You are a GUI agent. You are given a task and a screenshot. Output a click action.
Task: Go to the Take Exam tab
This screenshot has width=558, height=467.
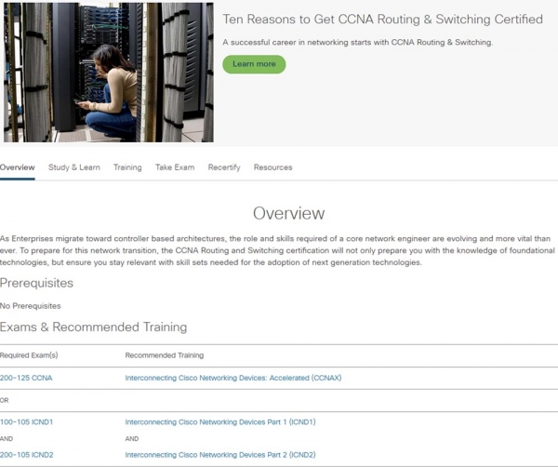pyautogui.click(x=175, y=167)
